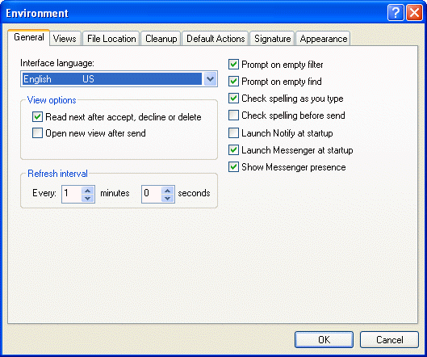427x357 pixels.
Task: Expand the Interface language dropdown arrow
Action: pos(210,79)
